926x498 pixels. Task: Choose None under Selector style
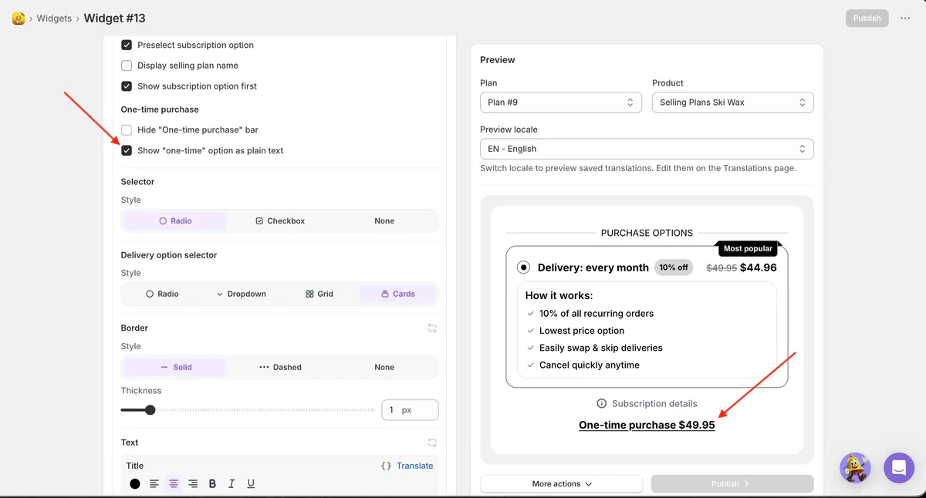[384, 220]
